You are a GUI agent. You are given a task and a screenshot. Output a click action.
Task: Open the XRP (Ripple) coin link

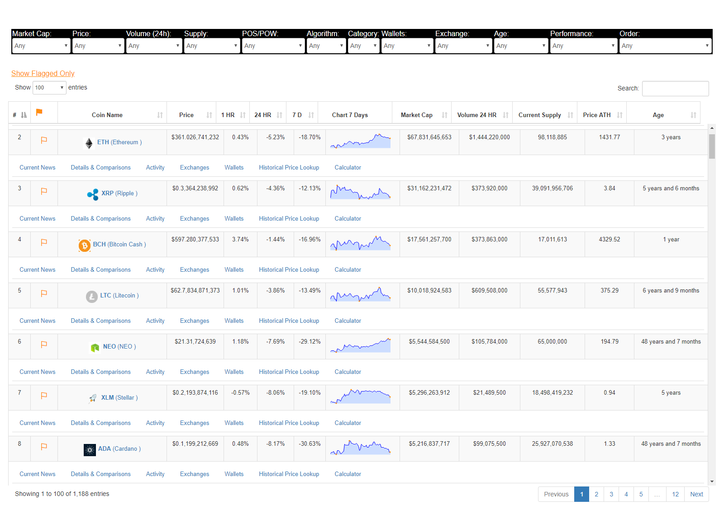[x=119, y=193]
